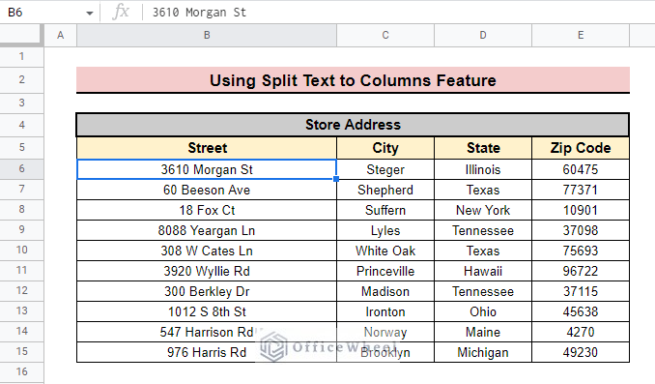Select row 6 header
This screenshot has width=655, height=384.
click(21, 169)
